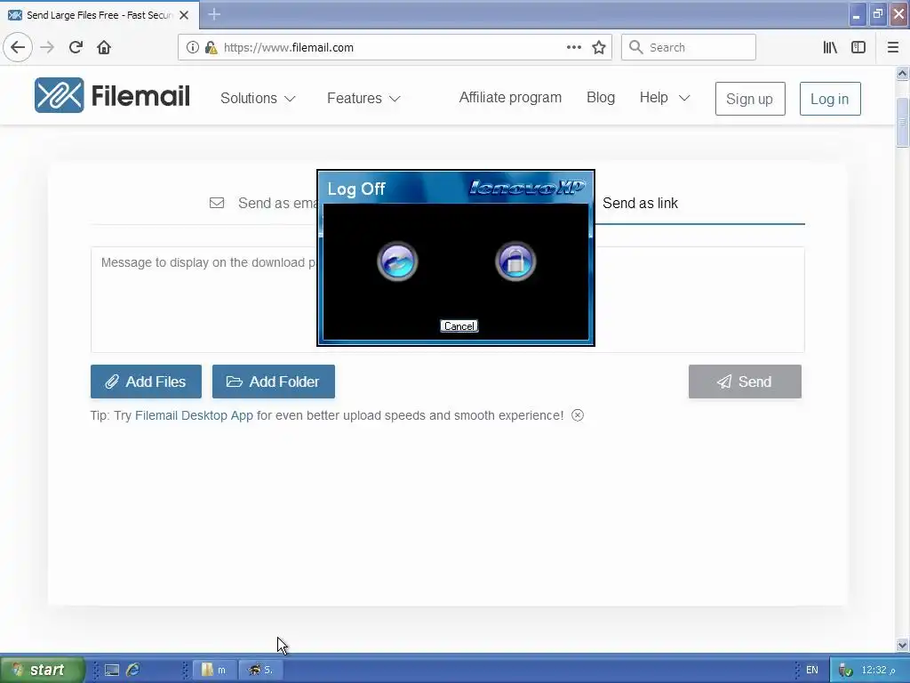Open the browser home page icon
Viewport: 910px width, 683px height.
click(x=104, y=47)
